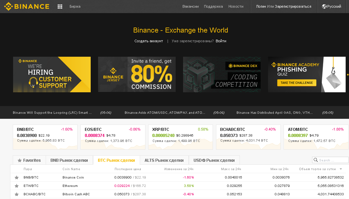The height and width of the screenshot is (199, 349).
Task: Click the Binance logo
Action: 27,6
